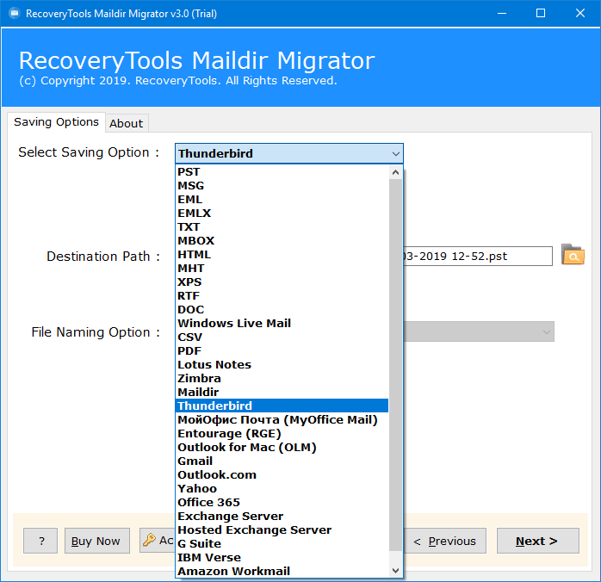Select Windows Live Mail option
This screenshot has width=601, height=582.
[282, 324]
